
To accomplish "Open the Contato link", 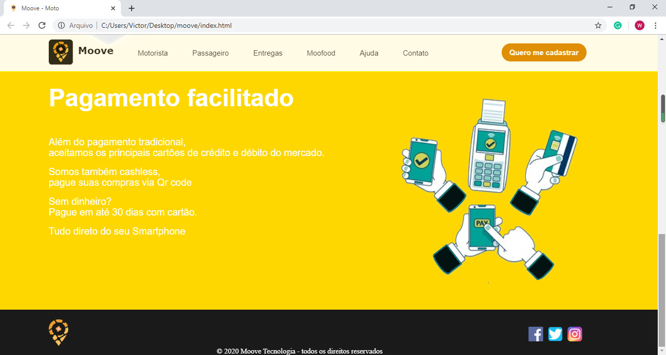I will 415,53.
